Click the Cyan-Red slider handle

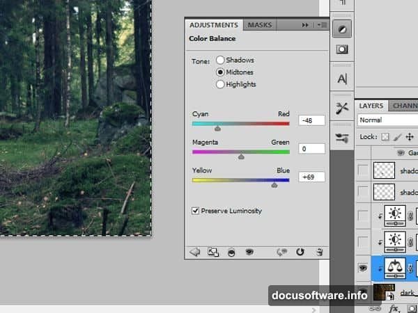point(217,129)
